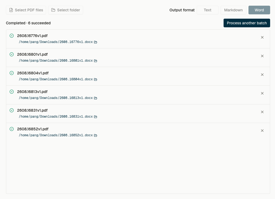Viewport: 275px width, 199px height.
Task: Select file name 2608.16813v1.pdf
Action: [x=32, y=92]
